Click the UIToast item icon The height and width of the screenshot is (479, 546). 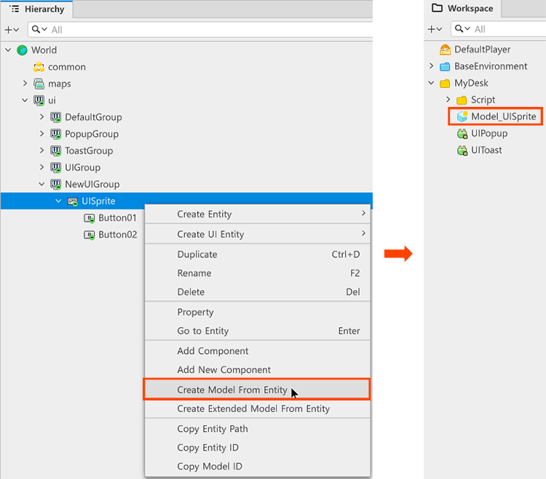pyautogui.click(x=462, y=150)
